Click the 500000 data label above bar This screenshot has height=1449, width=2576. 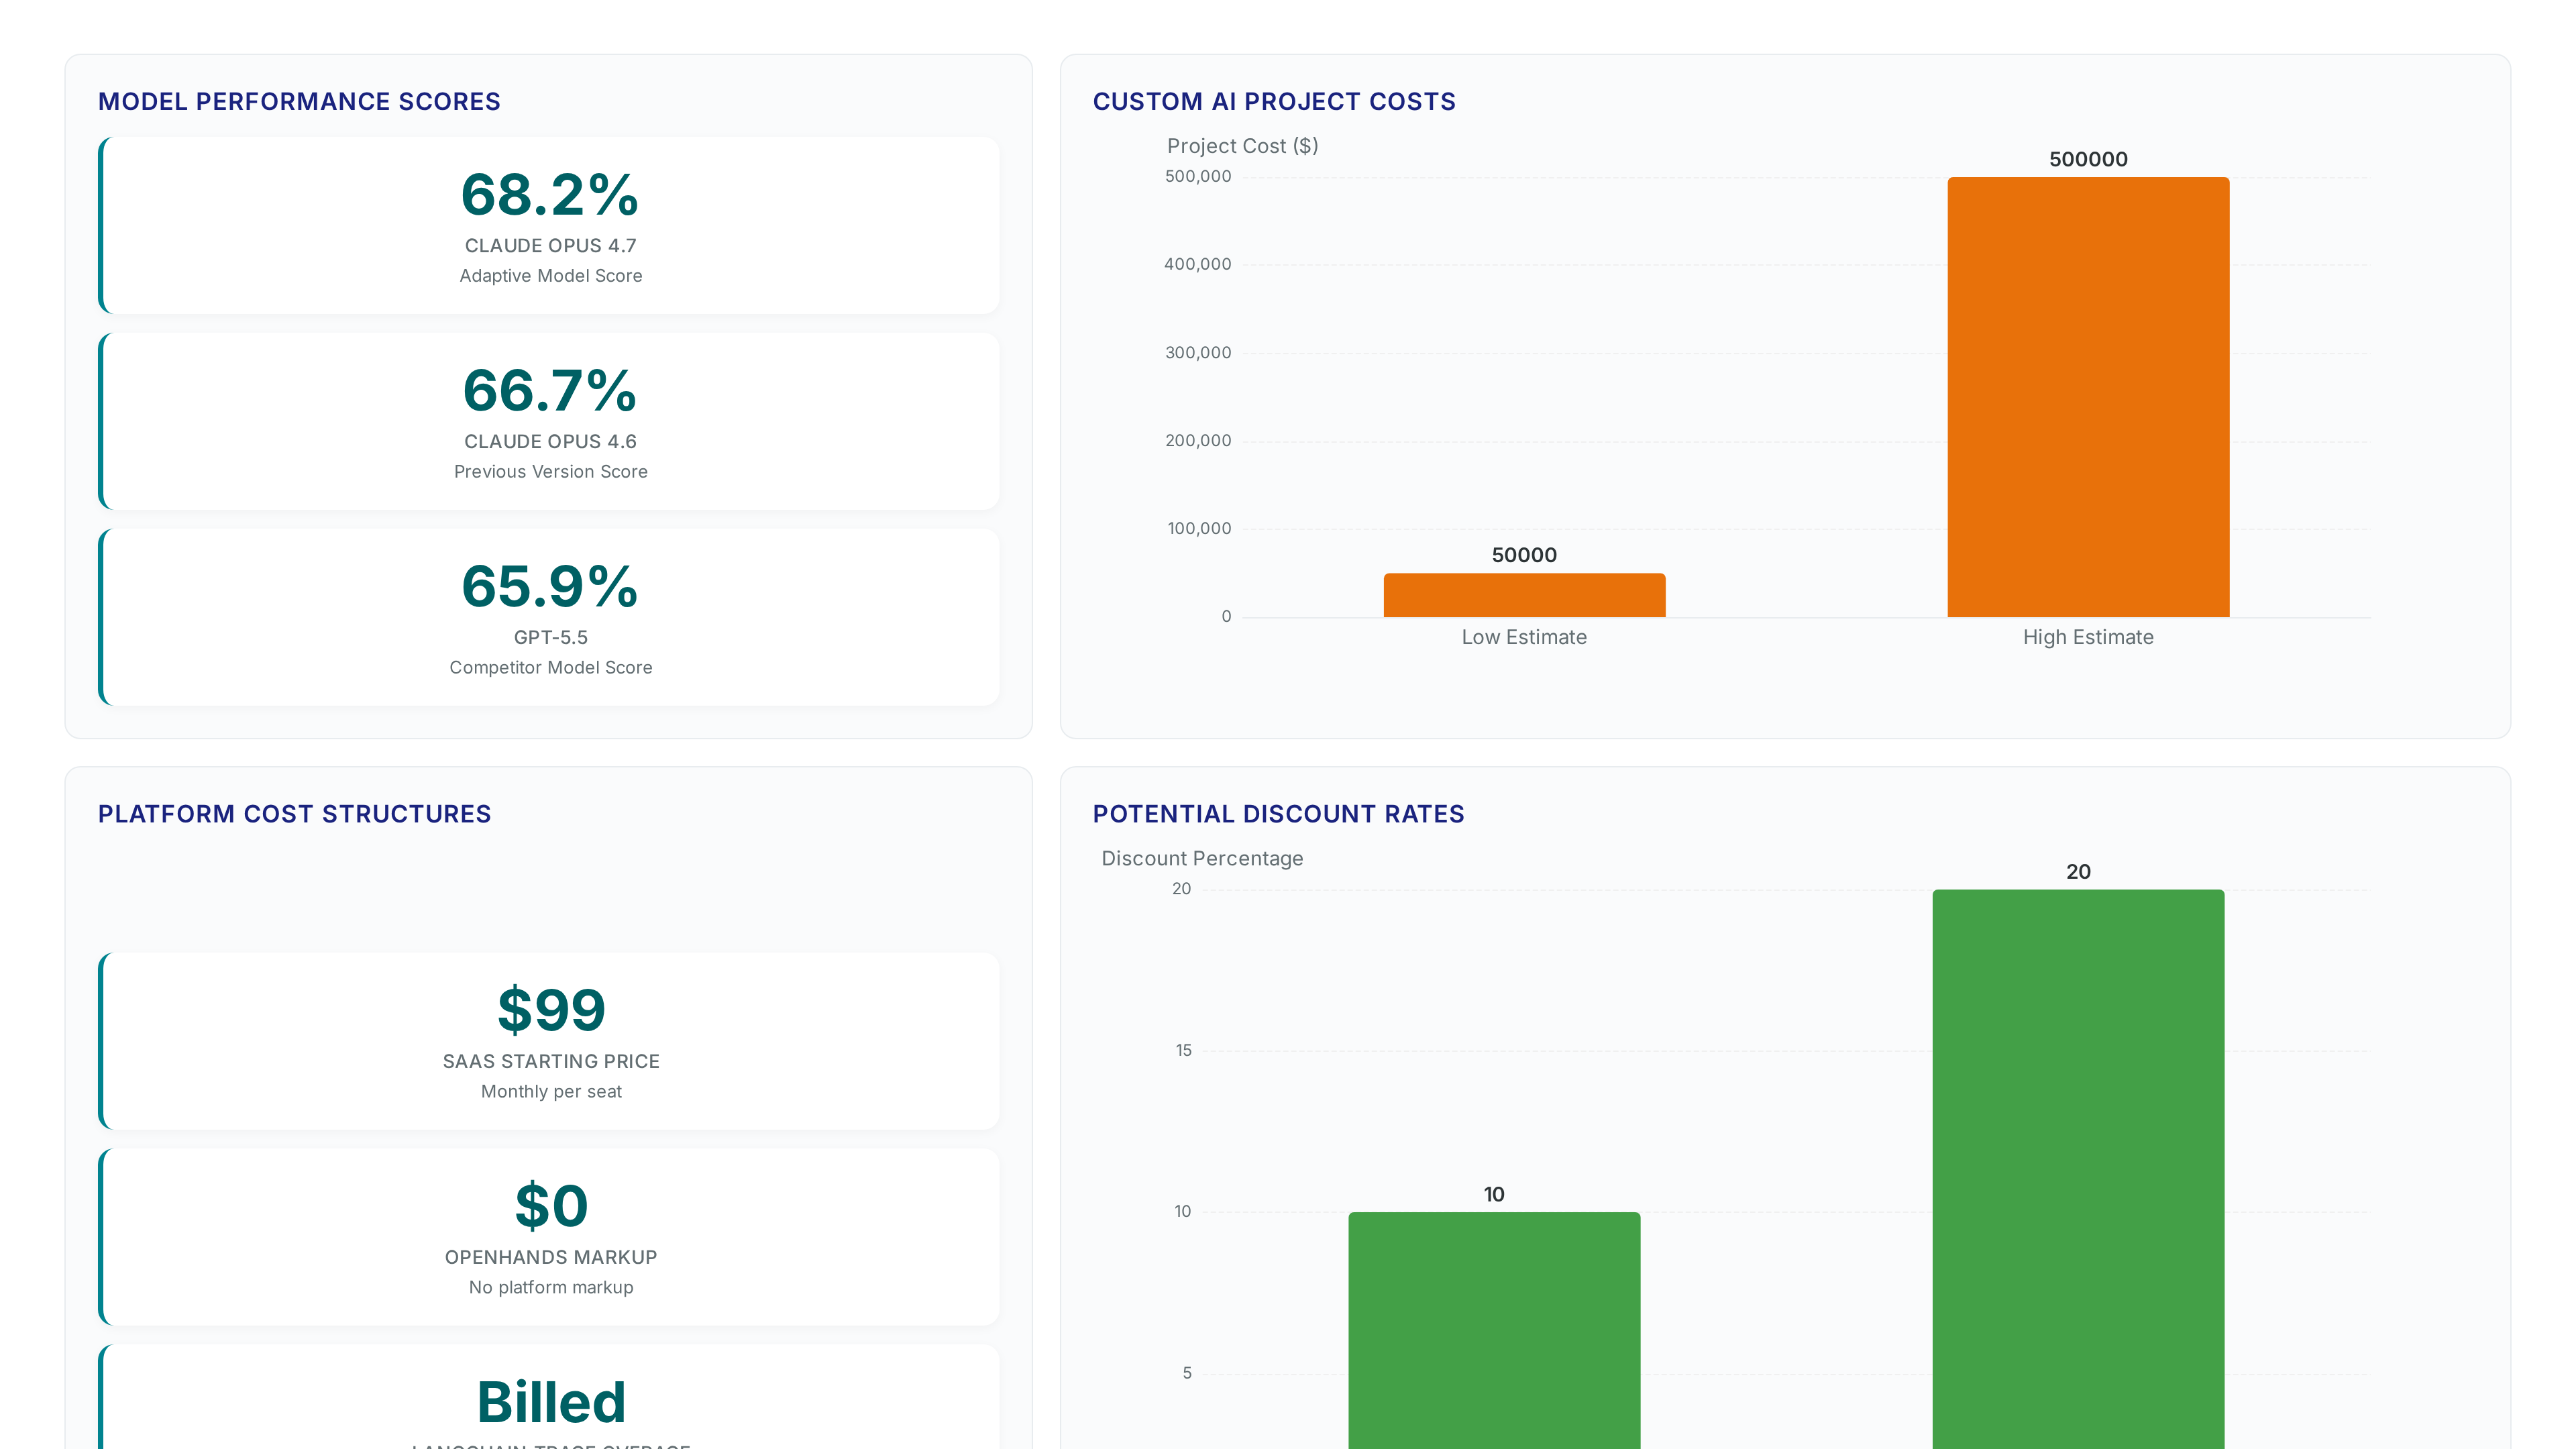[2088, 160]
